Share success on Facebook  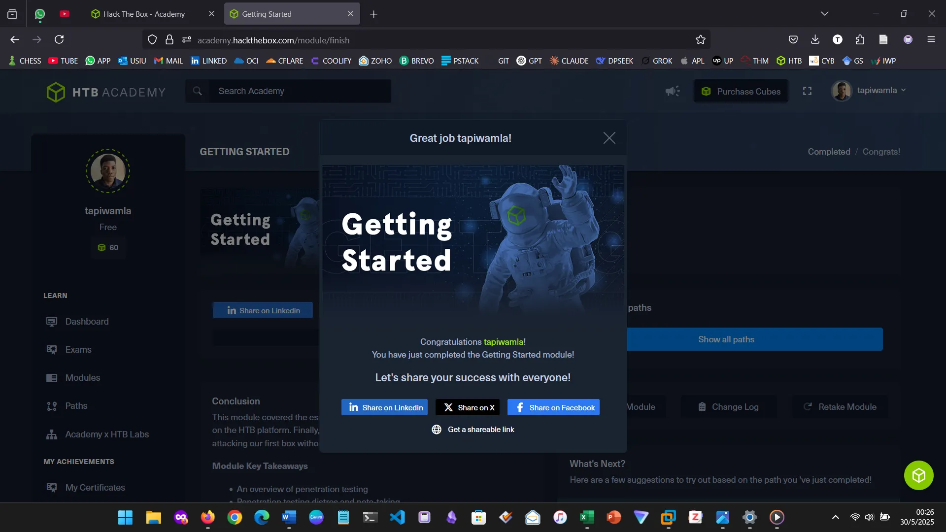pyautogui.click(x=553, y=407)
